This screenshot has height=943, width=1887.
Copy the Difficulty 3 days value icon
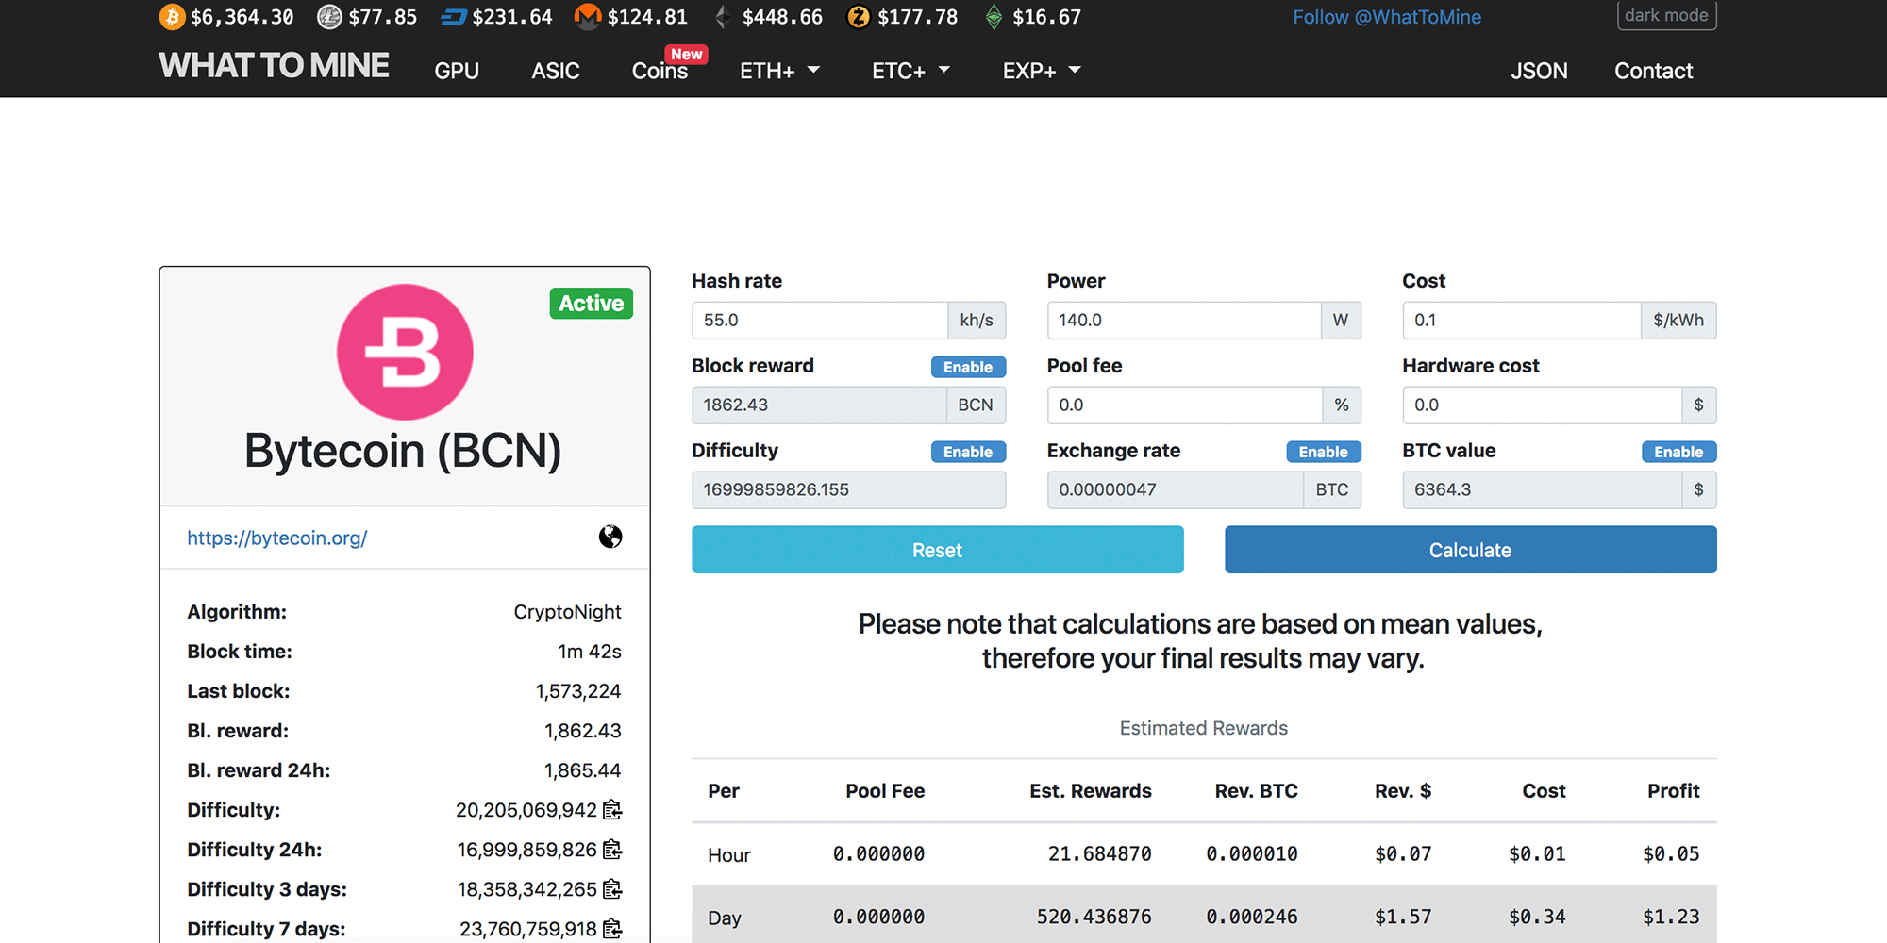tap(612, 889)
